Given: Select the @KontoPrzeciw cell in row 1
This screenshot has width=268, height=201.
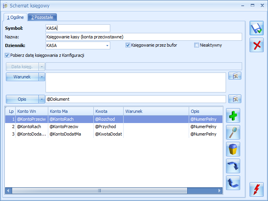Looking at the screenshot, I should click(32, 119).
